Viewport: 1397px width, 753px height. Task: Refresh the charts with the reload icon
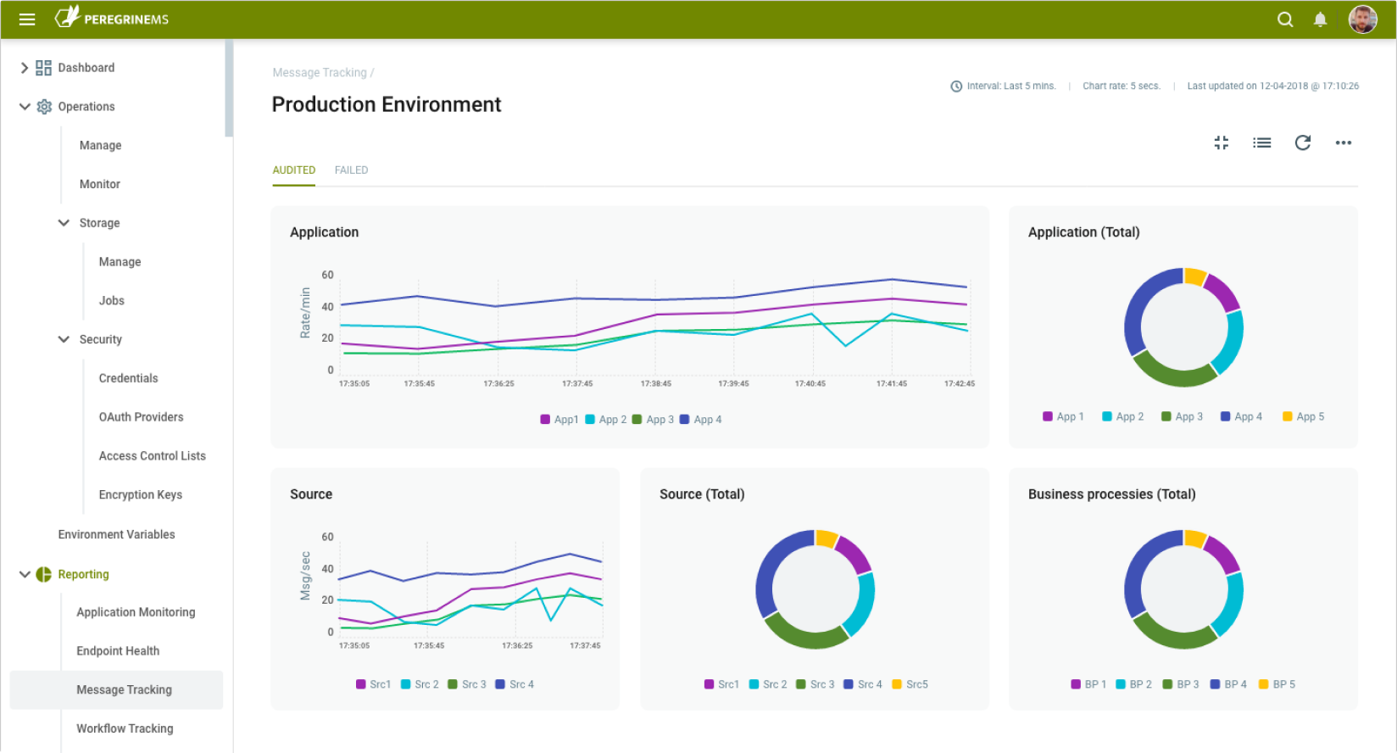[1303, 142]
